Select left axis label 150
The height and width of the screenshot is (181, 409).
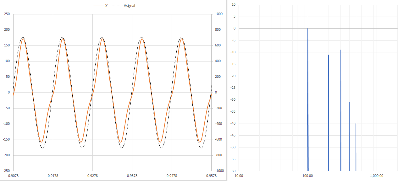7,45
